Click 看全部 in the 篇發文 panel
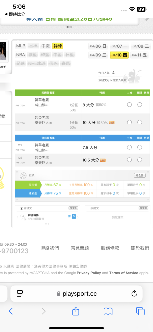The height and width of the screenshot is (332, 153). (x=73, y=208)
